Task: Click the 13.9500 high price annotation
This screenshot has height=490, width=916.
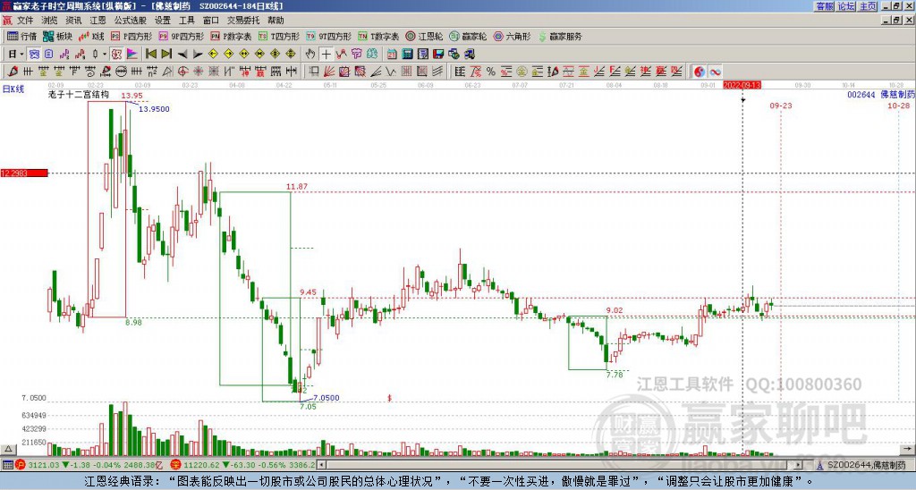Action: [154, 109]
